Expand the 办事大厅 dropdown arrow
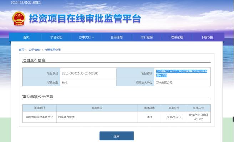234x142 pixels. coord(93,37)
